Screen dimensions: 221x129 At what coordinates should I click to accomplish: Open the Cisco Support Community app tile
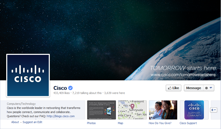[x=194, y=110]
